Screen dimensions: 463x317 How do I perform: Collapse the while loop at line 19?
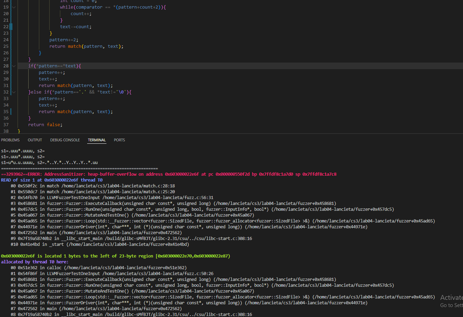14,7
